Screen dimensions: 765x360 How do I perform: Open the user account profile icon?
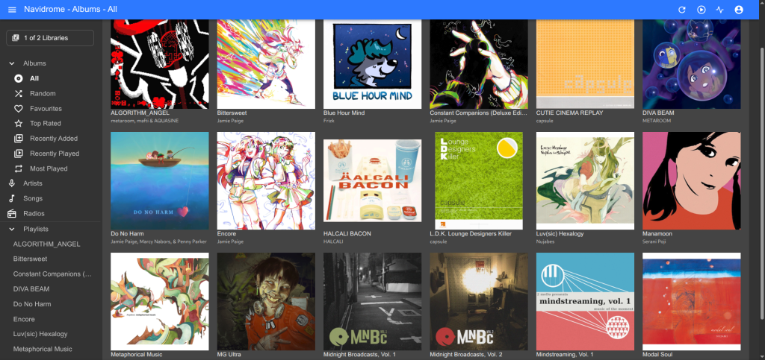739,10
